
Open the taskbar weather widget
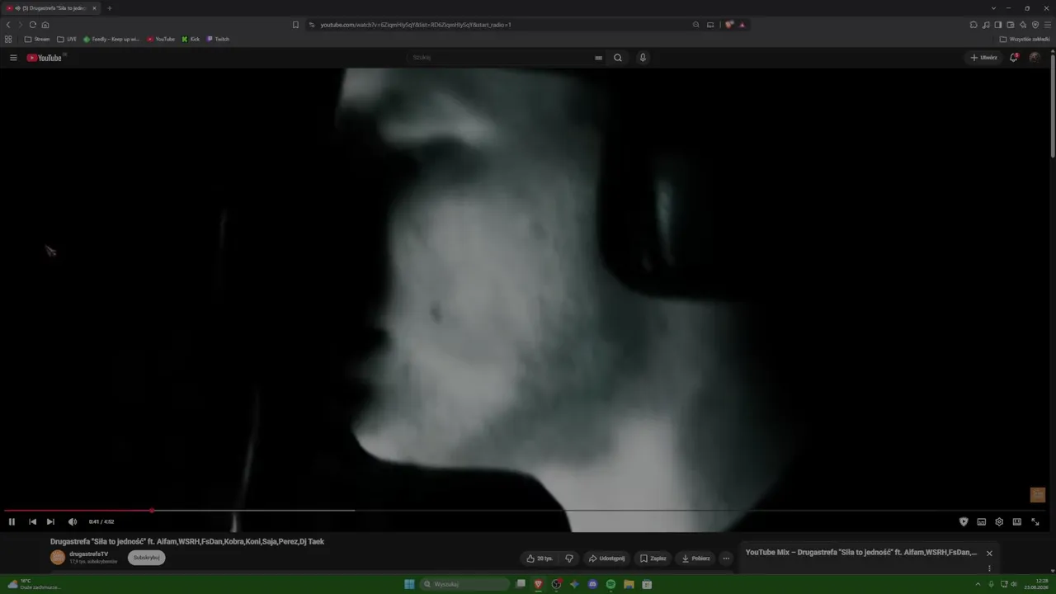click(x=35, y=584)
